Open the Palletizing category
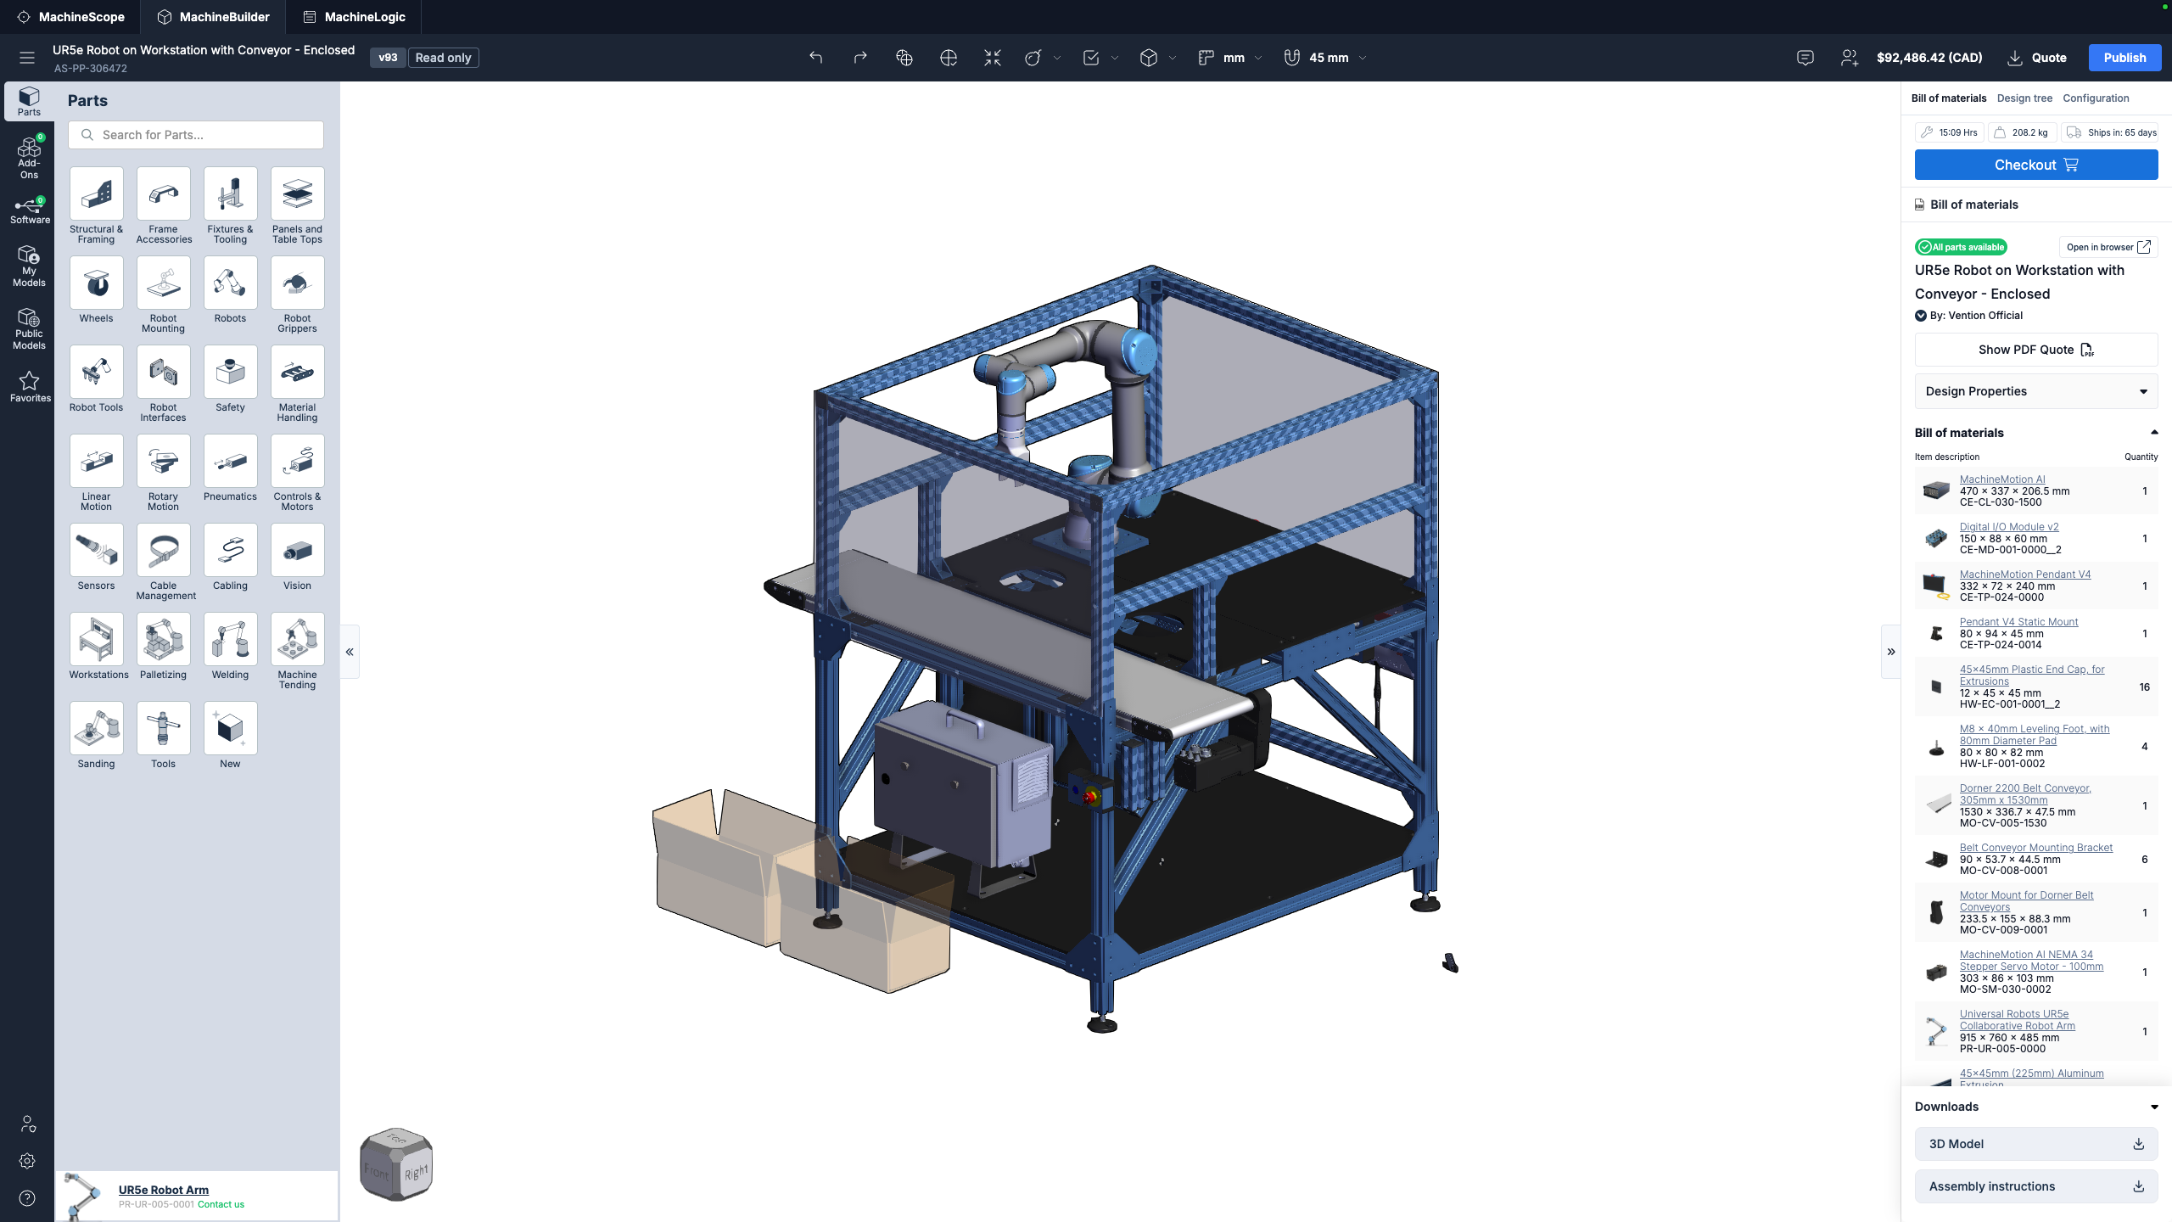The width and height of the screenshot is (2172, 1222). (163, 647)
